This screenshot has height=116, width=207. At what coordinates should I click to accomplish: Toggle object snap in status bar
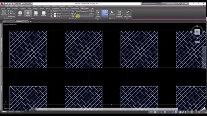176,112
